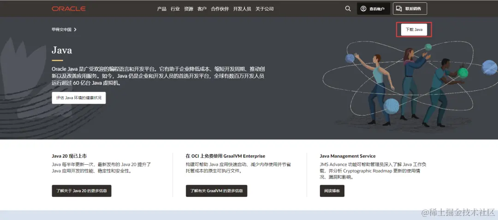Viewport: 498px width, 220px height.
Task: Expand the chevron after 甲骨文中国
Action: pos(75,29)
